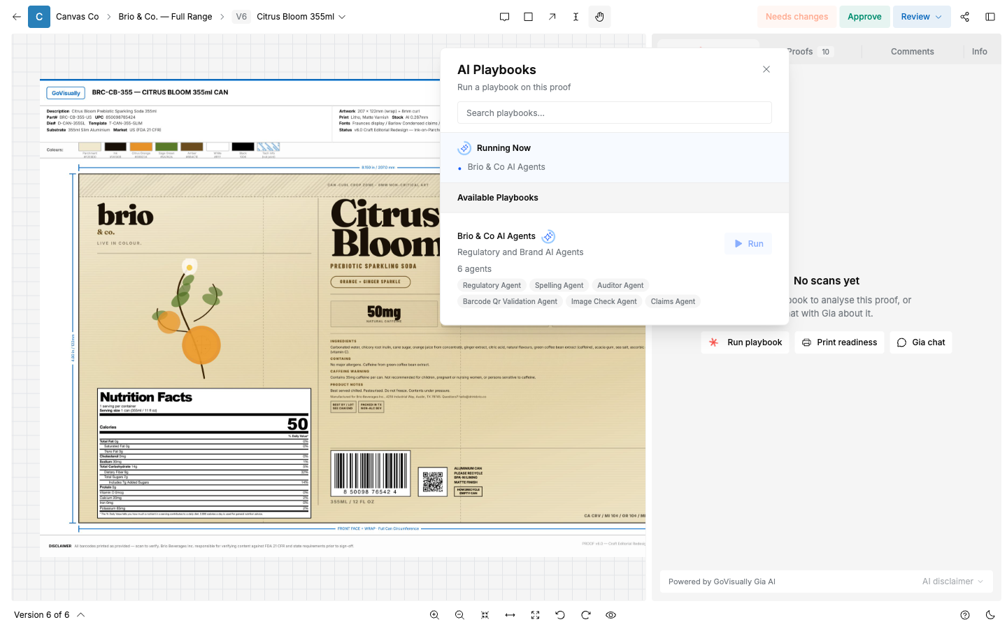Click the spinning agents icon beside Running Now
This screenshot has width=1007, height=629.
coord(464,148)
